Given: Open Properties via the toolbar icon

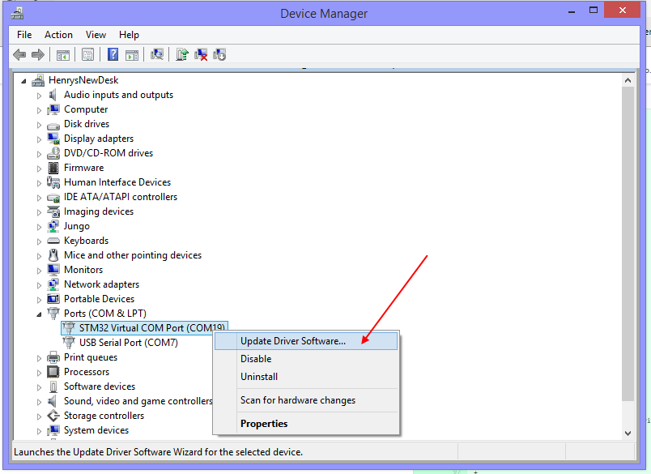Looking at the screenshot, I should click(87, 54).
